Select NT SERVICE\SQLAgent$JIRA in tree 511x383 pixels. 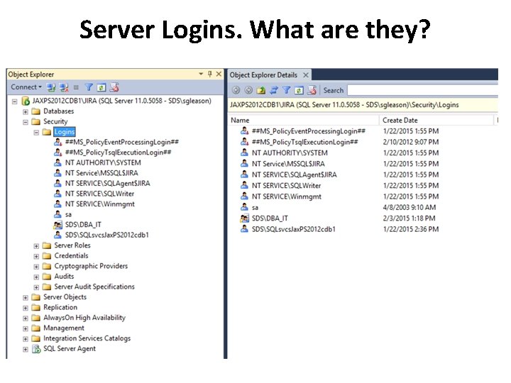108,184
